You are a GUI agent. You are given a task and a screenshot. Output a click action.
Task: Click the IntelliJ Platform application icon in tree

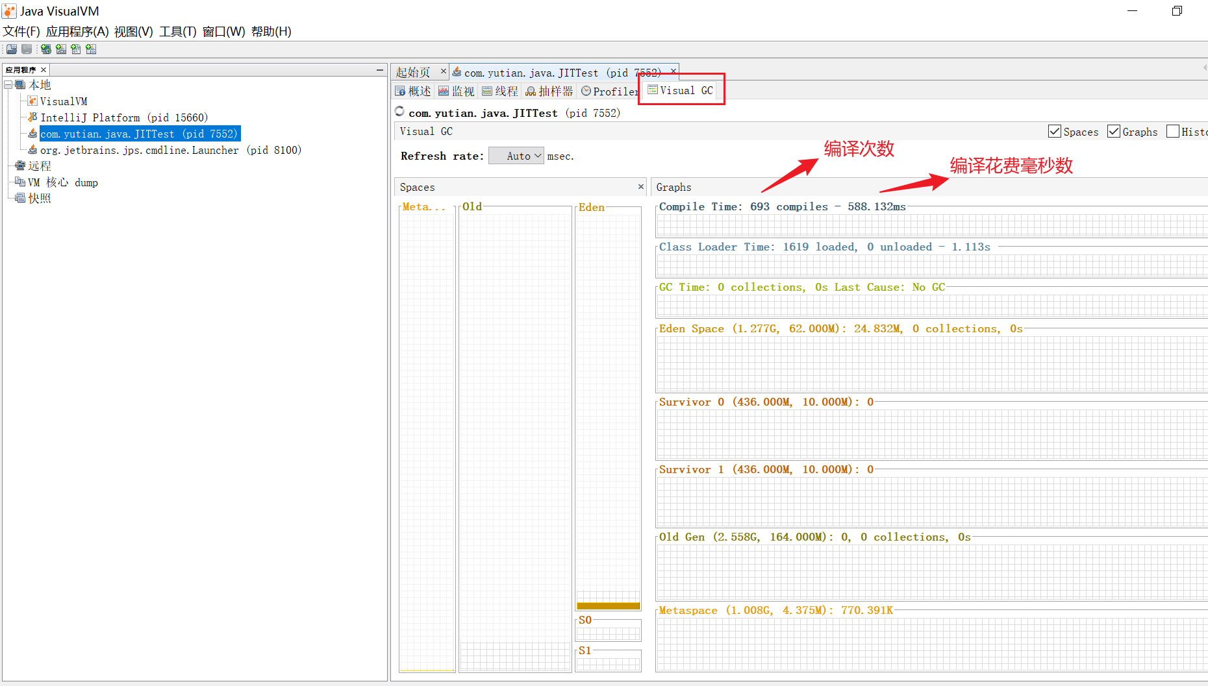tap(32, 117)
